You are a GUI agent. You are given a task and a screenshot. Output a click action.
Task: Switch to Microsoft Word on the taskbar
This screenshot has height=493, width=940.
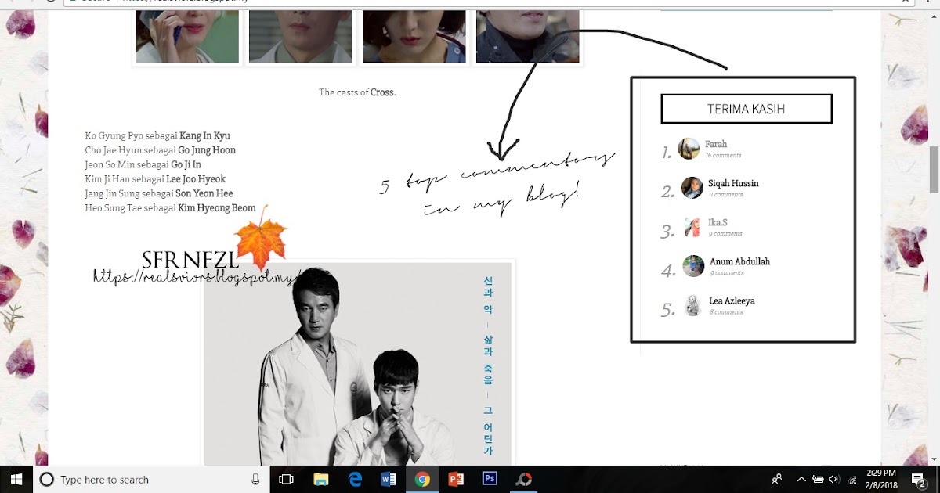389,479
